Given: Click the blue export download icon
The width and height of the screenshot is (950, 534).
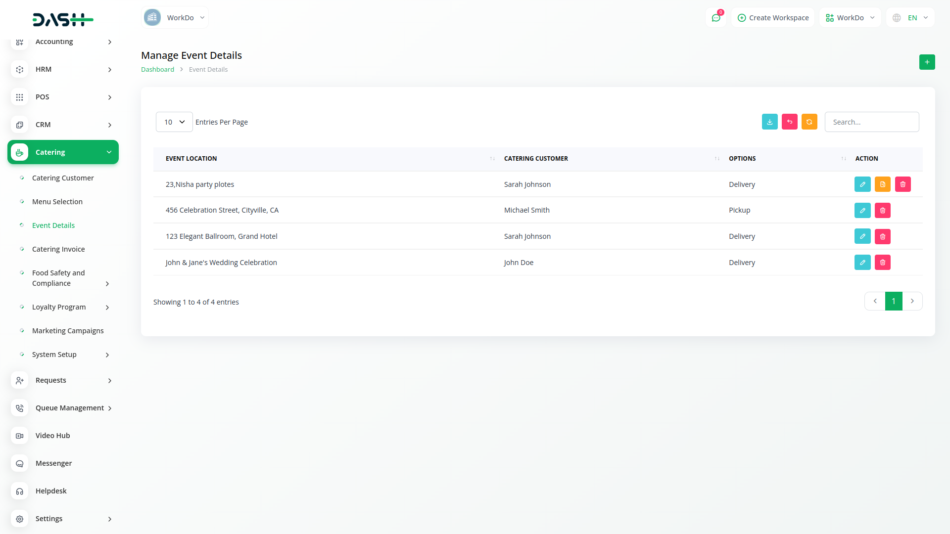Looking at the screenshot, I should click(769, 122).
